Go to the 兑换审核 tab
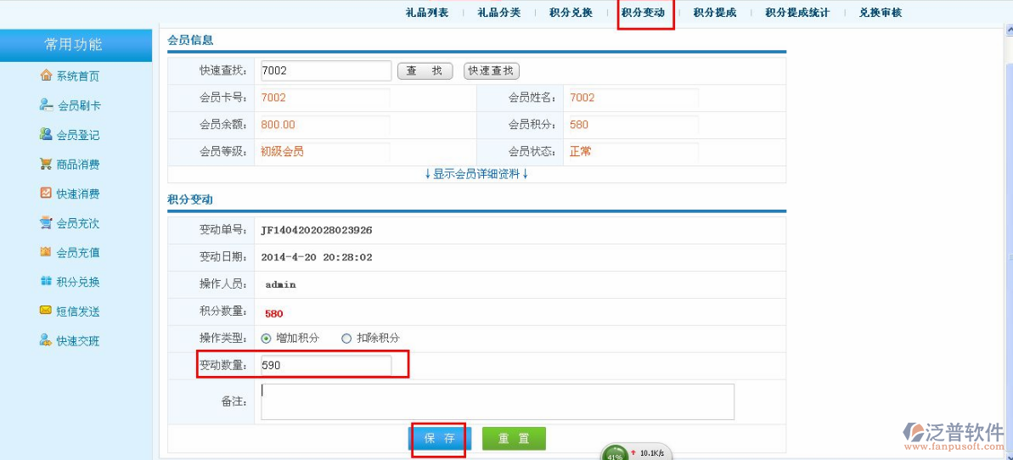Viewport: 1013px width, 460px height. pos(880,13)
